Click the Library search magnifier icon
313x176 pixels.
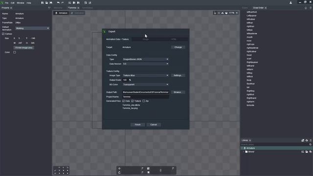pos(310,144)
